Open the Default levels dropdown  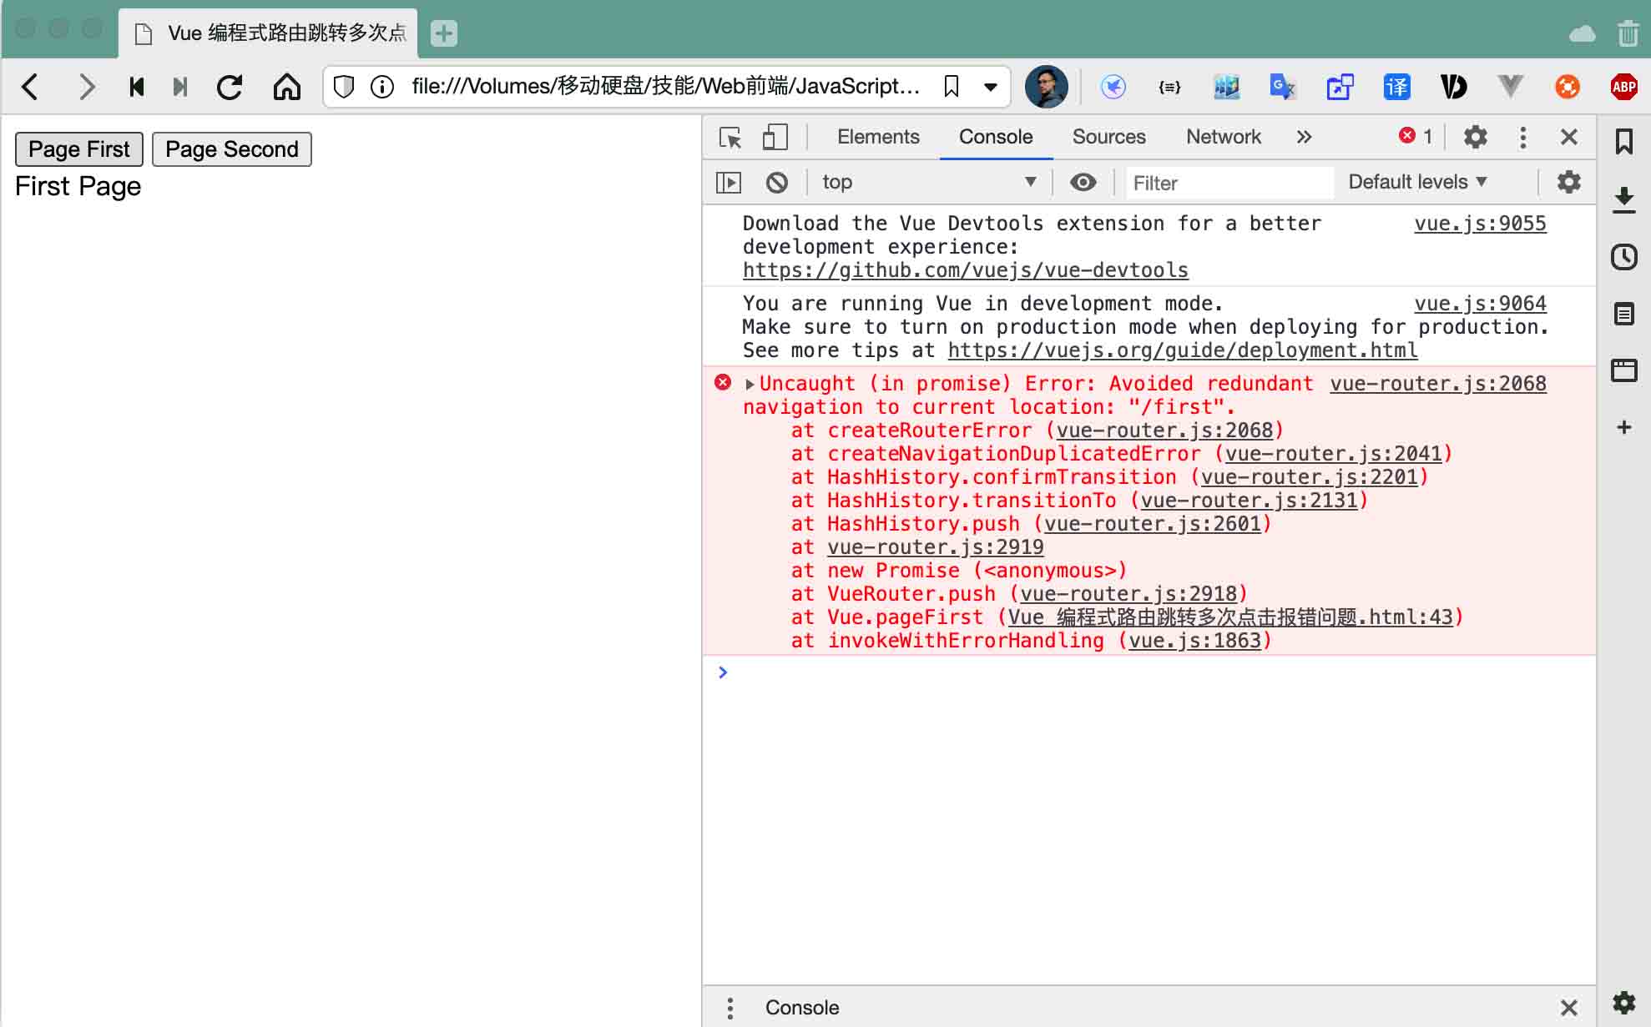[1417, 182]
